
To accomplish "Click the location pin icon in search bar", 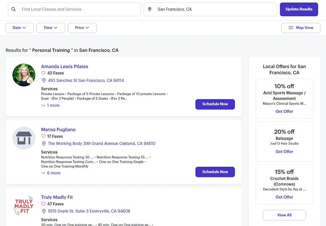I will pos(150,9).
